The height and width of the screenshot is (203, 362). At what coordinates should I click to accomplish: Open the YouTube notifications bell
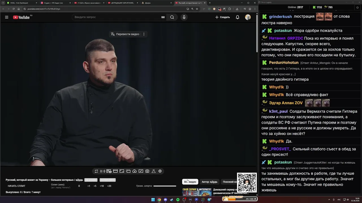pyautogui.click(x=238, y=17)
